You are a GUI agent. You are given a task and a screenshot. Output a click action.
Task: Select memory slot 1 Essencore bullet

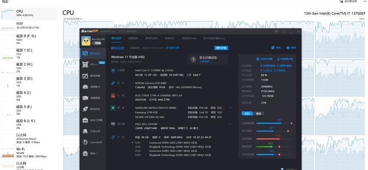132,142
